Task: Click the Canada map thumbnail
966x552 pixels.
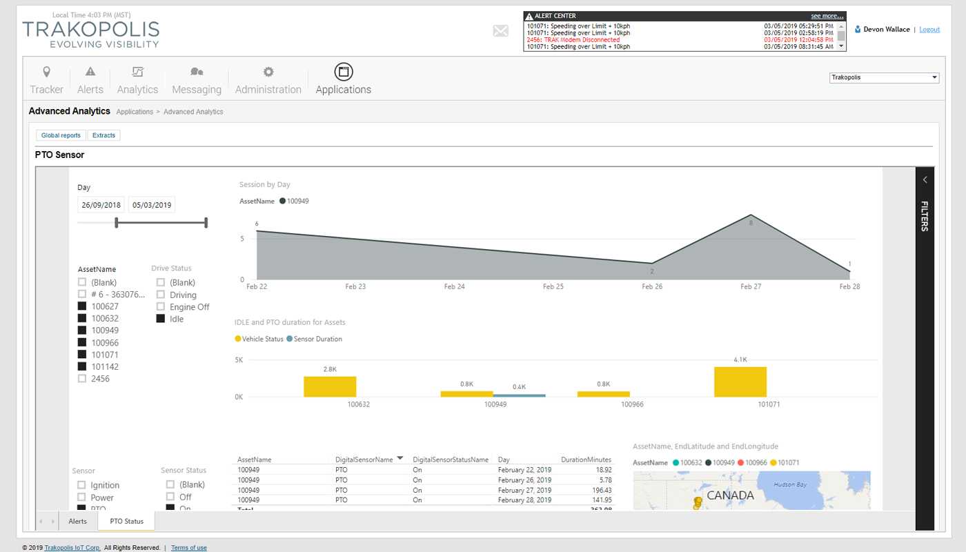Action: 751,491
